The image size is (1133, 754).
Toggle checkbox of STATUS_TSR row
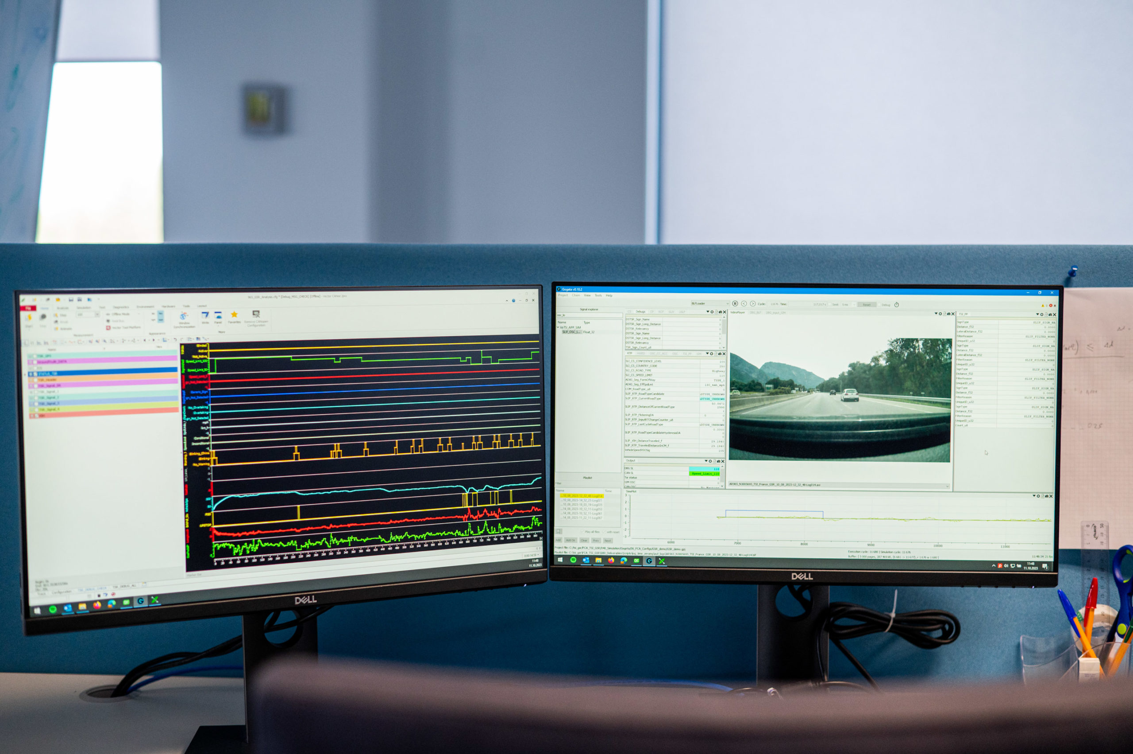(x=35, y=374)
